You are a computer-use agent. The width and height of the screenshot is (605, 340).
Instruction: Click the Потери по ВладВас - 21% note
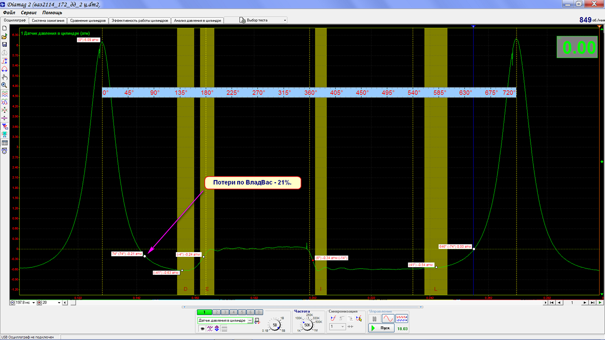253,183
